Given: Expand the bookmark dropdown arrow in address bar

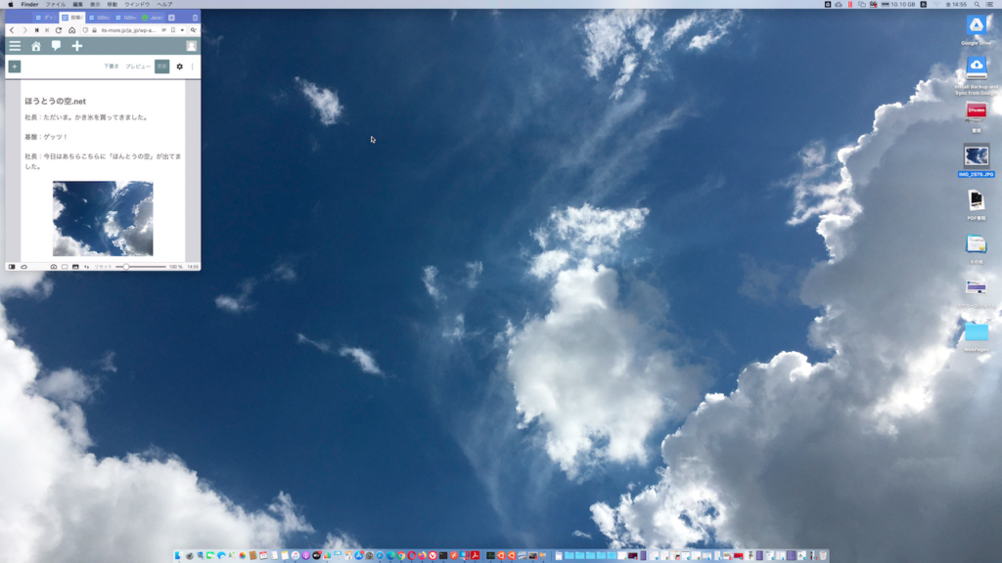Looking at the screenshot, I should tap(182, 30).
